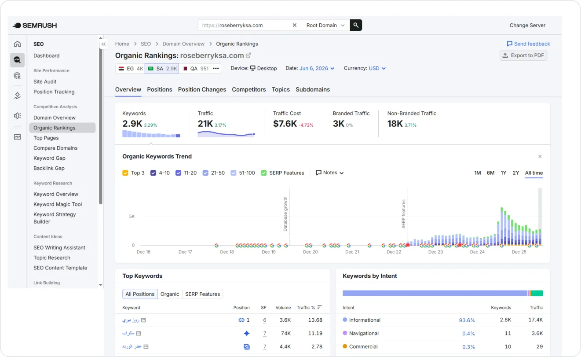Collapse the sidebar with double chevron
Screen dimensions: 581x357
(x=103, y=44)
